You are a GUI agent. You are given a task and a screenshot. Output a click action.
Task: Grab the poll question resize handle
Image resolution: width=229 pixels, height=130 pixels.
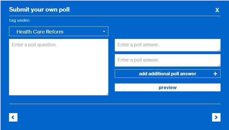(107, 94)
